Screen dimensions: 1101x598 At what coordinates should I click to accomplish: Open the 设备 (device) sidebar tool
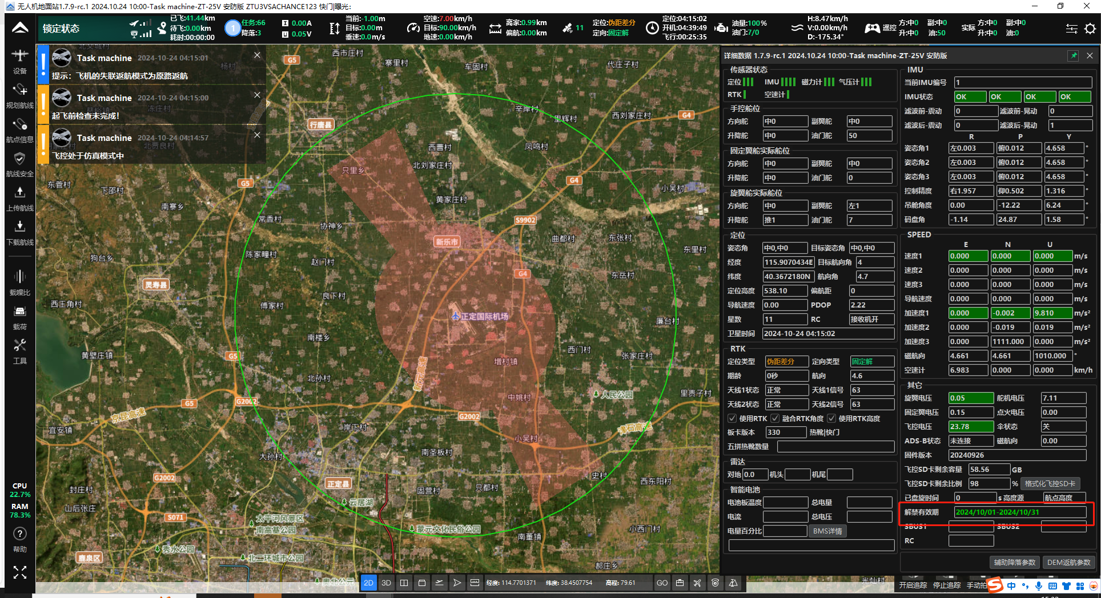tap(20, 61)
